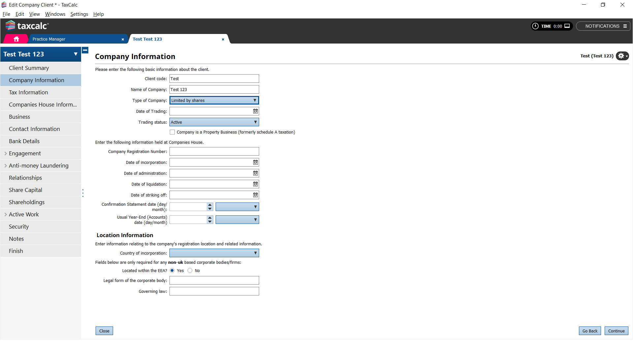Click the Company Registration Number field
This screenshot has height=342, width=633.
[214, 152]
